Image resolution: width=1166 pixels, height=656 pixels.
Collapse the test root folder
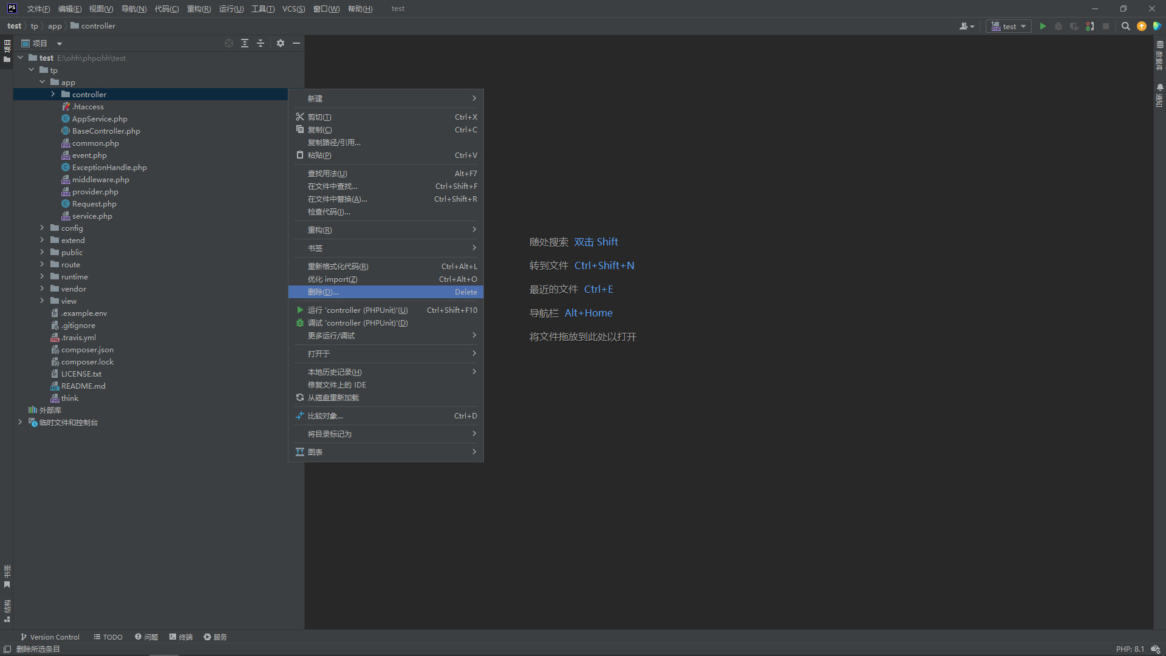[20, 58]
